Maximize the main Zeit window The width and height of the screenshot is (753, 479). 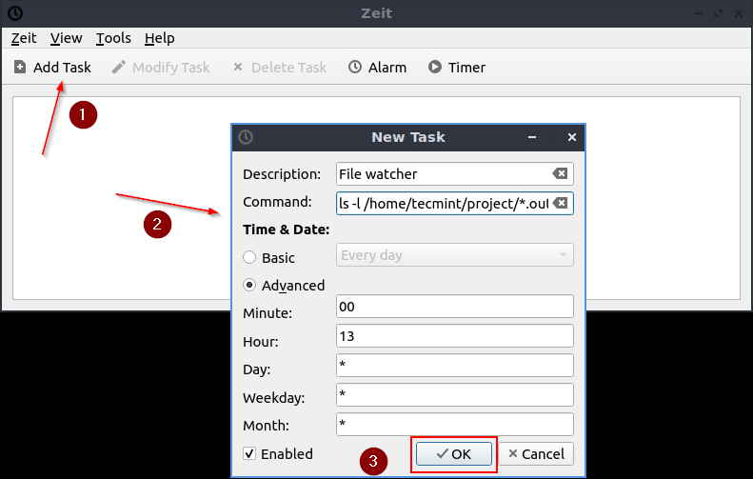719,13
